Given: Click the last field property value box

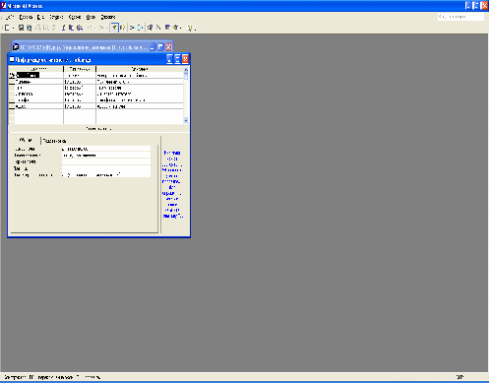Looking at the screenshot, I should pos(106,175).
